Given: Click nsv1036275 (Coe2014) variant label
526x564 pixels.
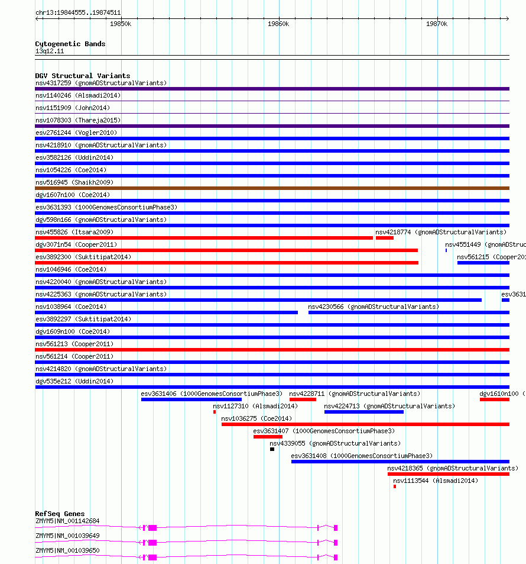Looking at the screenshot, I should pyautogui.click(x=256, y=418).
